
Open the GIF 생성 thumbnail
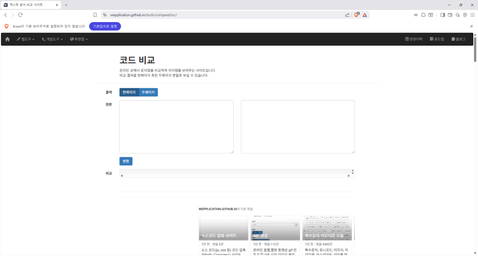point(275,228)
